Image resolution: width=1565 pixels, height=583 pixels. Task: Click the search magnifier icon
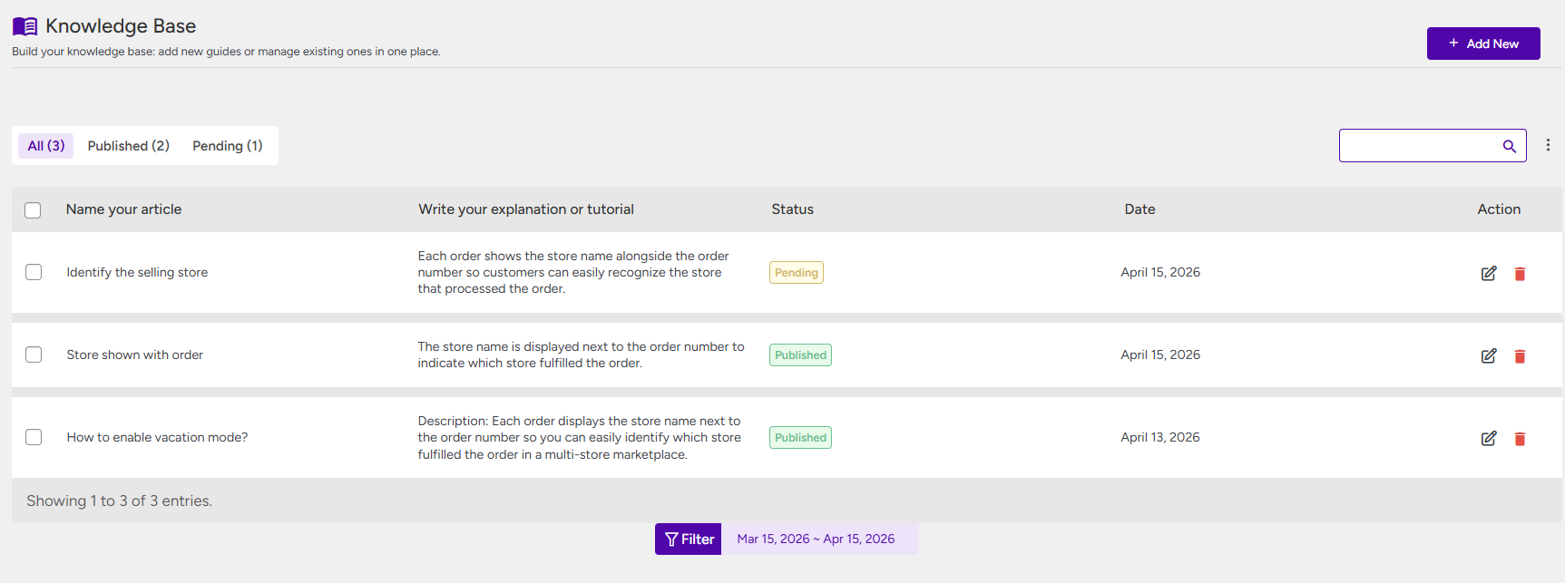pyautogui.click(x=1510, y=146)
